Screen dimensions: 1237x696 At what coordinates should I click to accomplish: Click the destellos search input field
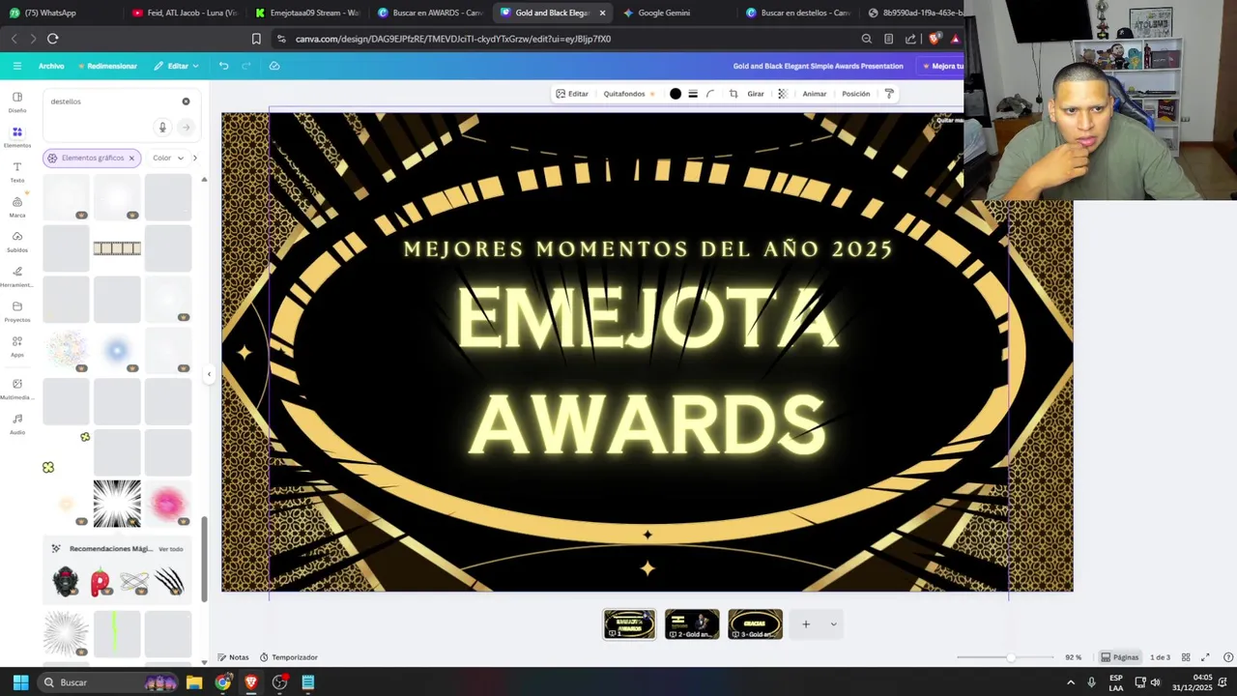[111, 101]
